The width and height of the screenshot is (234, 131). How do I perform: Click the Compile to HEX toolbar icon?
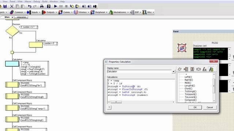pyautogui.click(x=89, y=7)
